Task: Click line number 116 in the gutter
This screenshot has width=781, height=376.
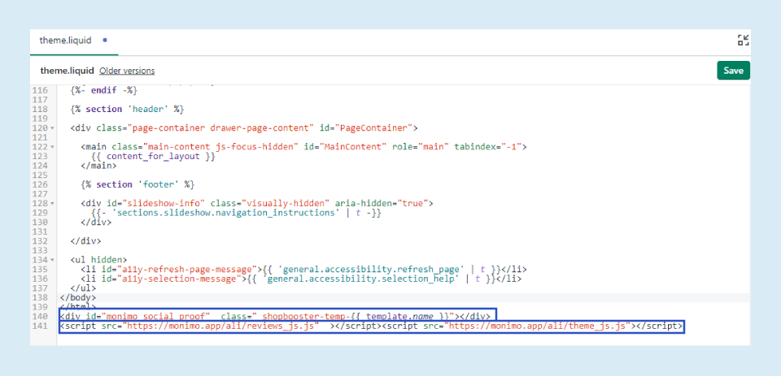Action: 41,90
